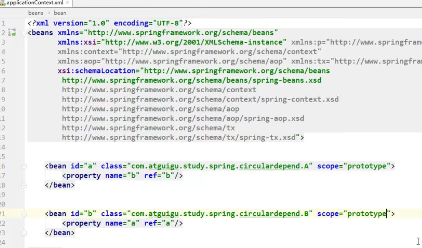The width and height of the screenshot is (422, 248).
Task: Click the spring-context.xsd URL
Action: click(200, 100)
